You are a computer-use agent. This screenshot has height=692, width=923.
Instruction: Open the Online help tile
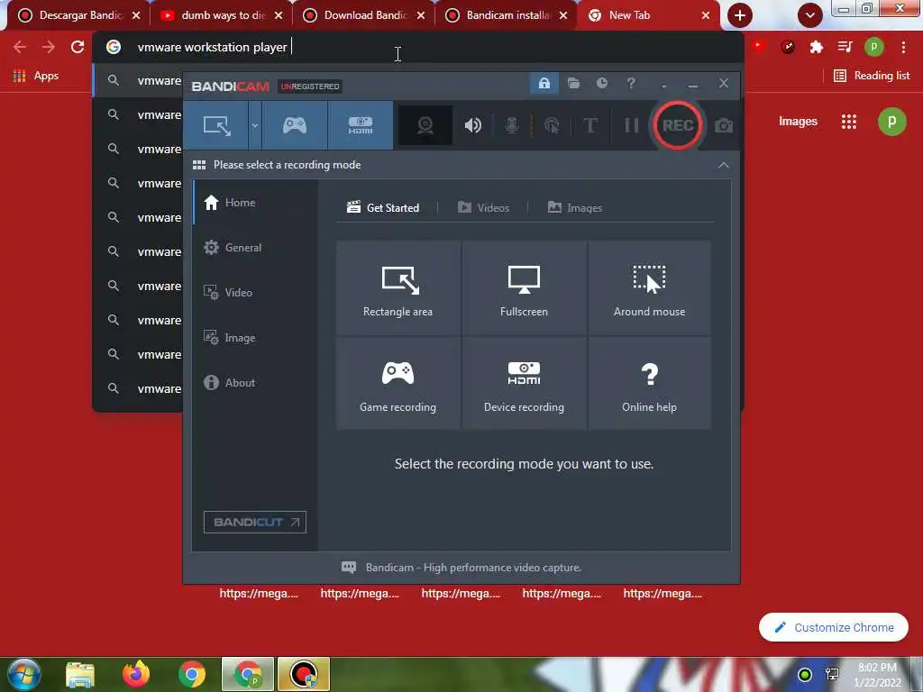pyautogui.click(x=649, y=383)
